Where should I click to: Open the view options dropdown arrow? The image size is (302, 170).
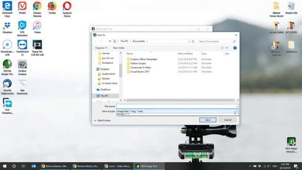[227, 48]
